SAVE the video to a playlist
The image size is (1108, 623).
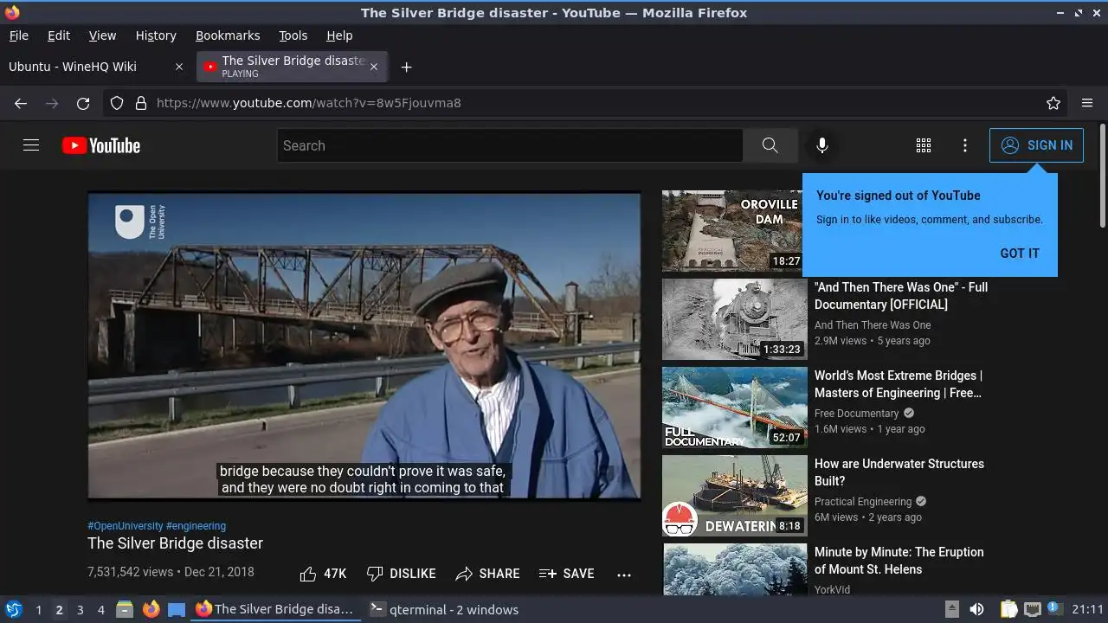click(x=566, y=574)
